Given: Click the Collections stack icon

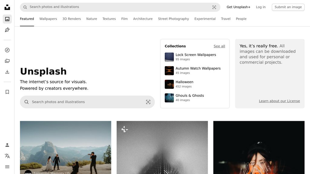Looking at the screenshot, I should pos(7,61).
